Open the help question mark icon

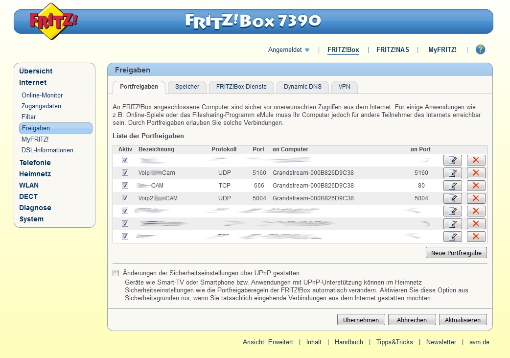pos(480,49)
